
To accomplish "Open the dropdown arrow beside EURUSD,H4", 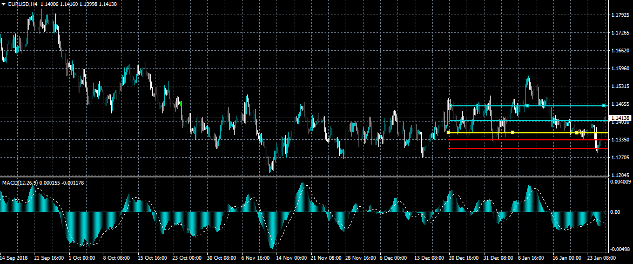I will point(4,4).
